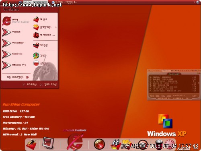This screenshot has width=201, height=151.
Task: Click the date and time display
Action: [174, 146]
